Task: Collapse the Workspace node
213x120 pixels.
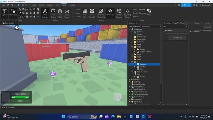Action: 129,29
